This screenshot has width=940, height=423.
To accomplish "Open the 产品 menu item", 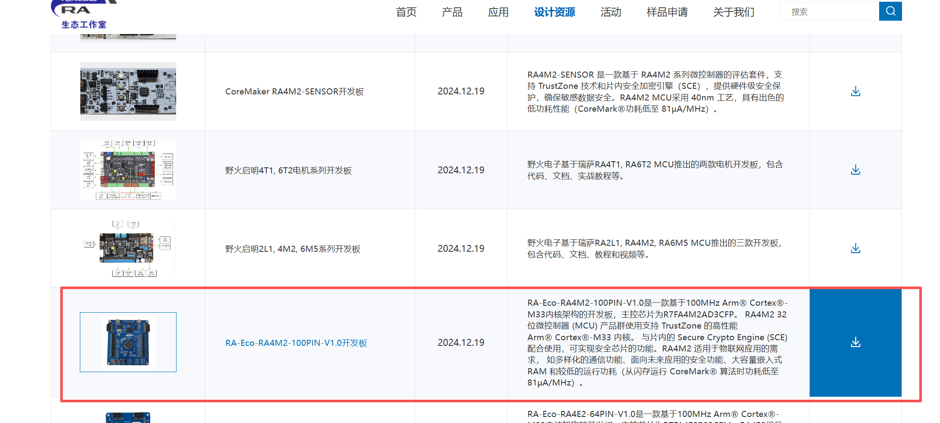I will click(x=452, y=12).
